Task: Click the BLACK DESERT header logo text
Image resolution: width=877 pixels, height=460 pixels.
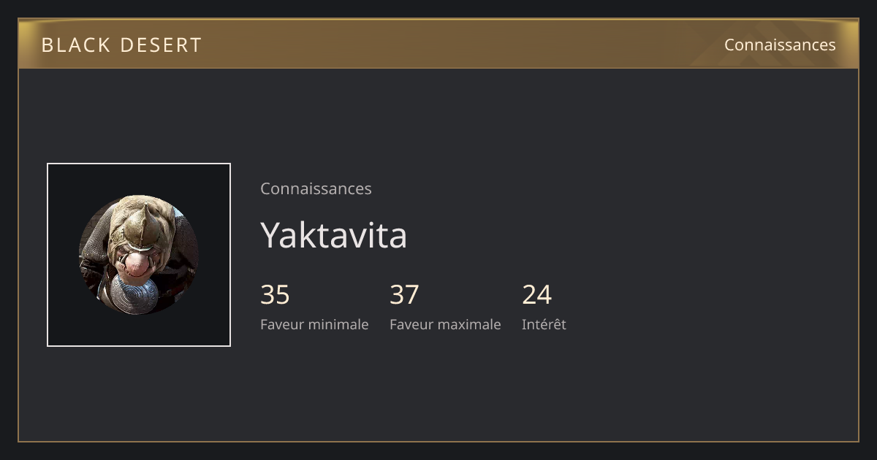Action: 121,45
